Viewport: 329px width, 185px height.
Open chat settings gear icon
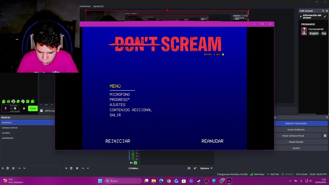(x=24, y=108)
